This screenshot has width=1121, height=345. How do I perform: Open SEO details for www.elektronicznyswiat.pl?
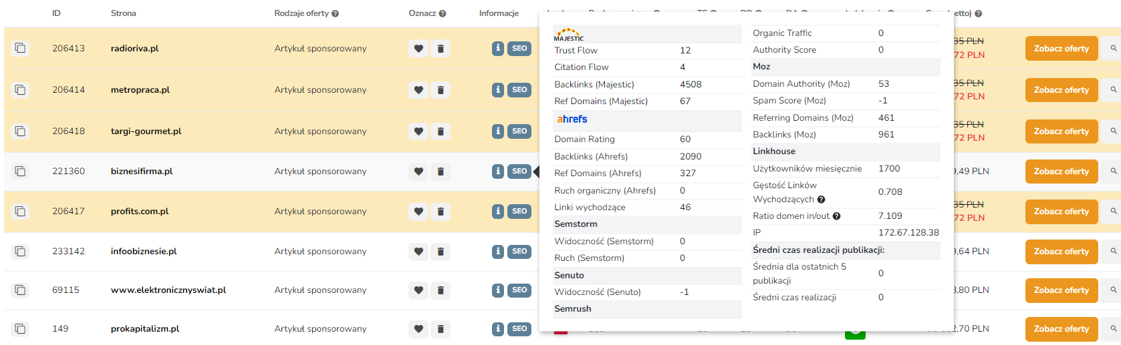[x=519, y=290]
